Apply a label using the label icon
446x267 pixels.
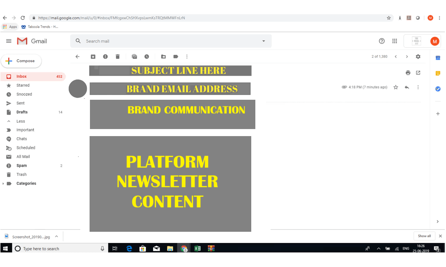pyautogui.click(x=176, y=57)
